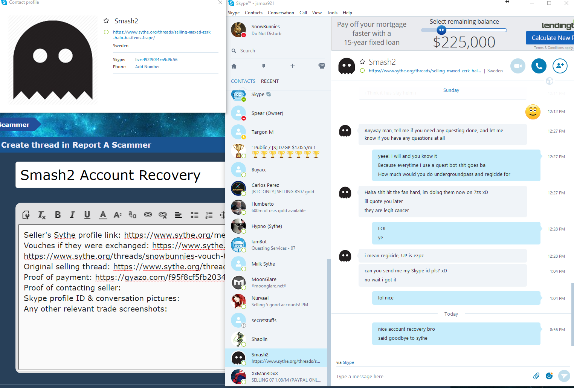Viewport: 574px width, 388px height.
Task: Open sythe thread link in Contact profile
Action: point(162,35)
